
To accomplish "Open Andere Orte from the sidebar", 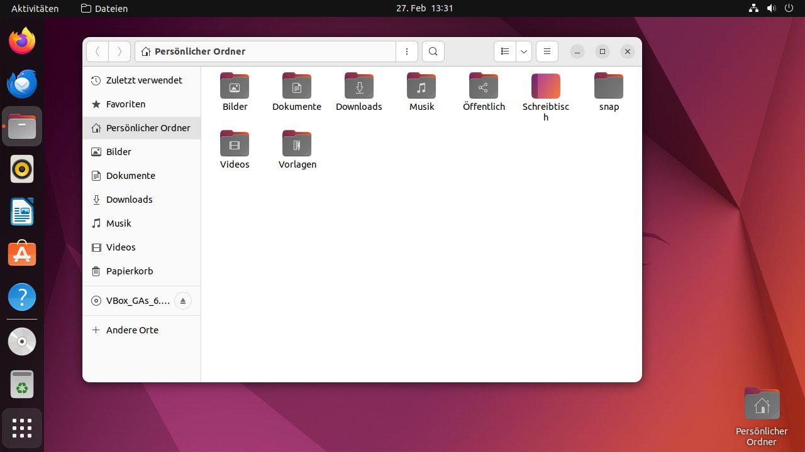I will pos(132,330).
